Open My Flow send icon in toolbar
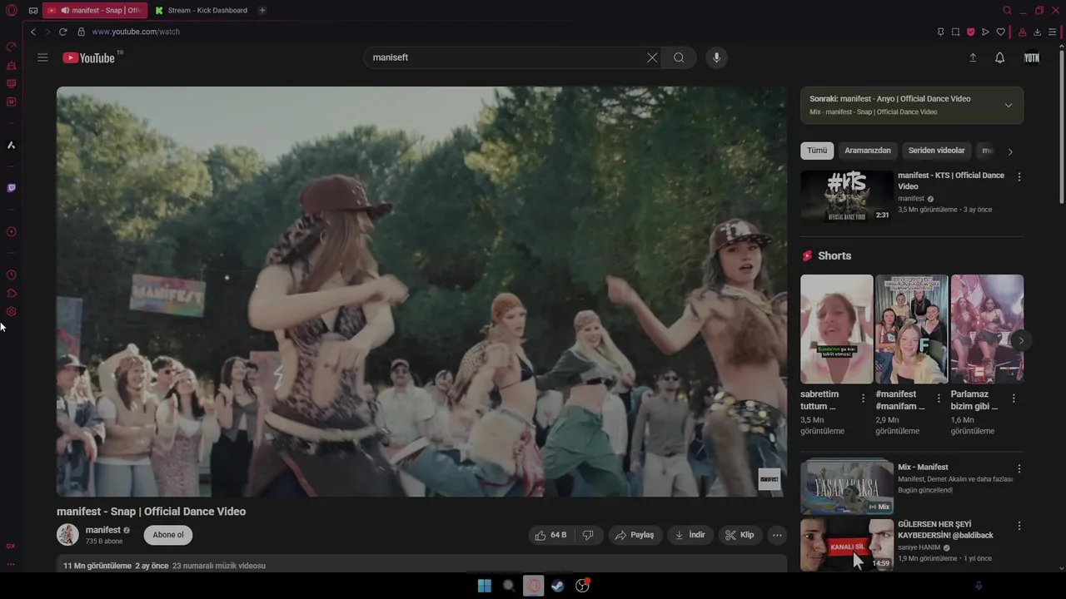 click(x=985, y=32)
